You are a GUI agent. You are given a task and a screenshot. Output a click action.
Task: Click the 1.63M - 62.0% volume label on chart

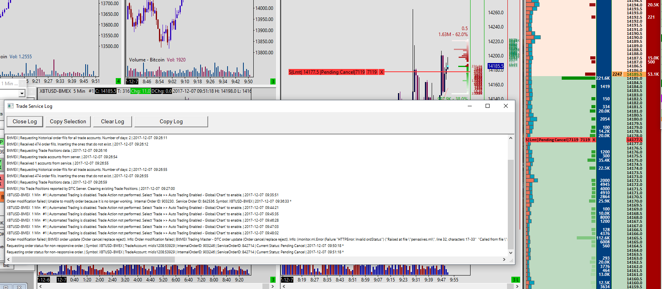point(453,34)
